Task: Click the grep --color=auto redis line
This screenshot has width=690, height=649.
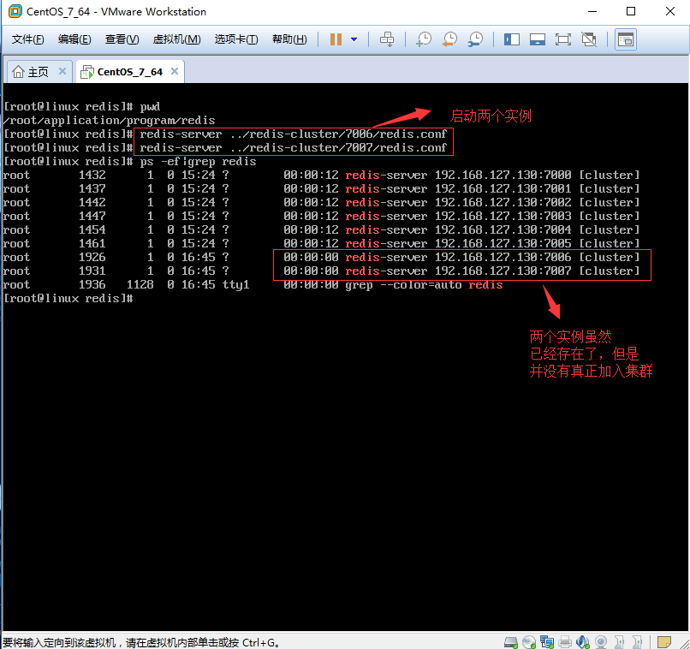Action: pyautogui.click(x=253, y=284)
